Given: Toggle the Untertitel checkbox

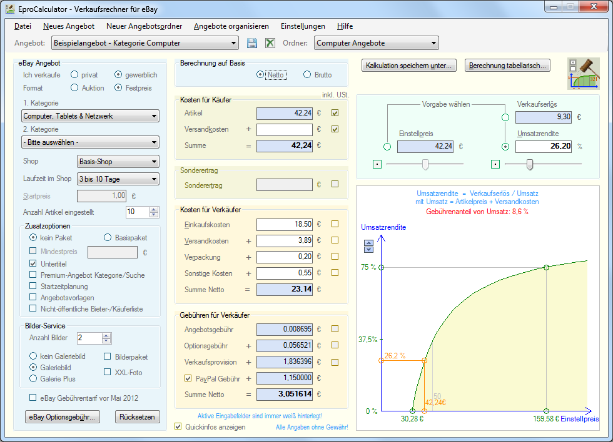Looking at the screenshot, I should pyautogui.click(x=33, y=263).
